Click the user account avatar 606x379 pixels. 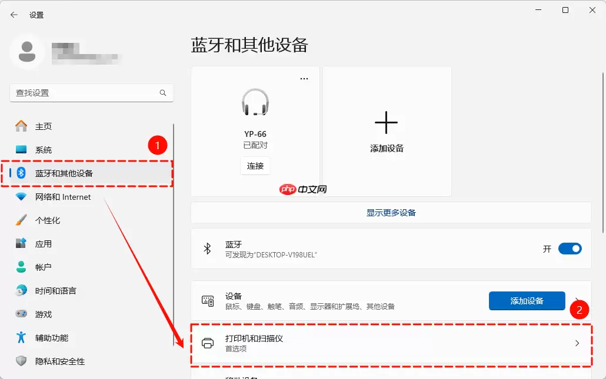[x=27, y=52]
